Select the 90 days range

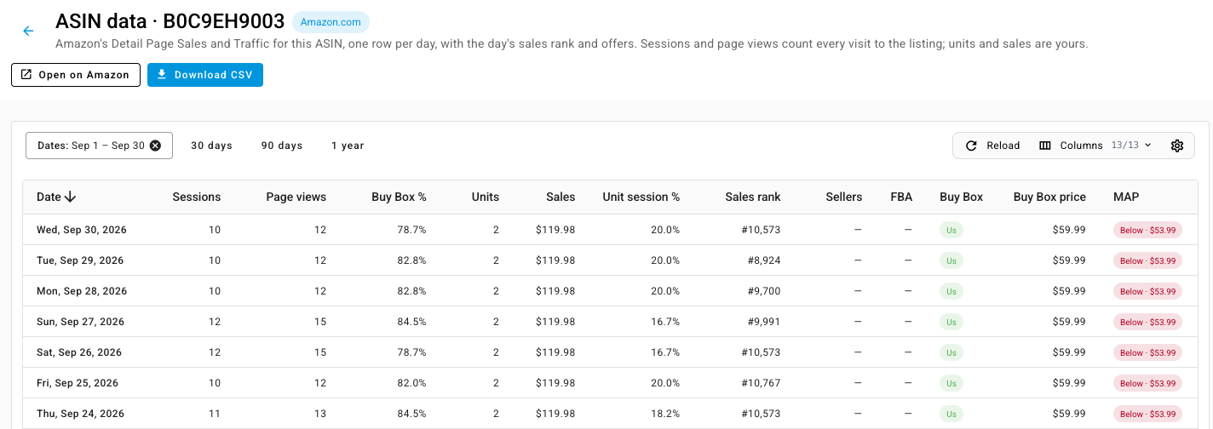tap(282, 146)
